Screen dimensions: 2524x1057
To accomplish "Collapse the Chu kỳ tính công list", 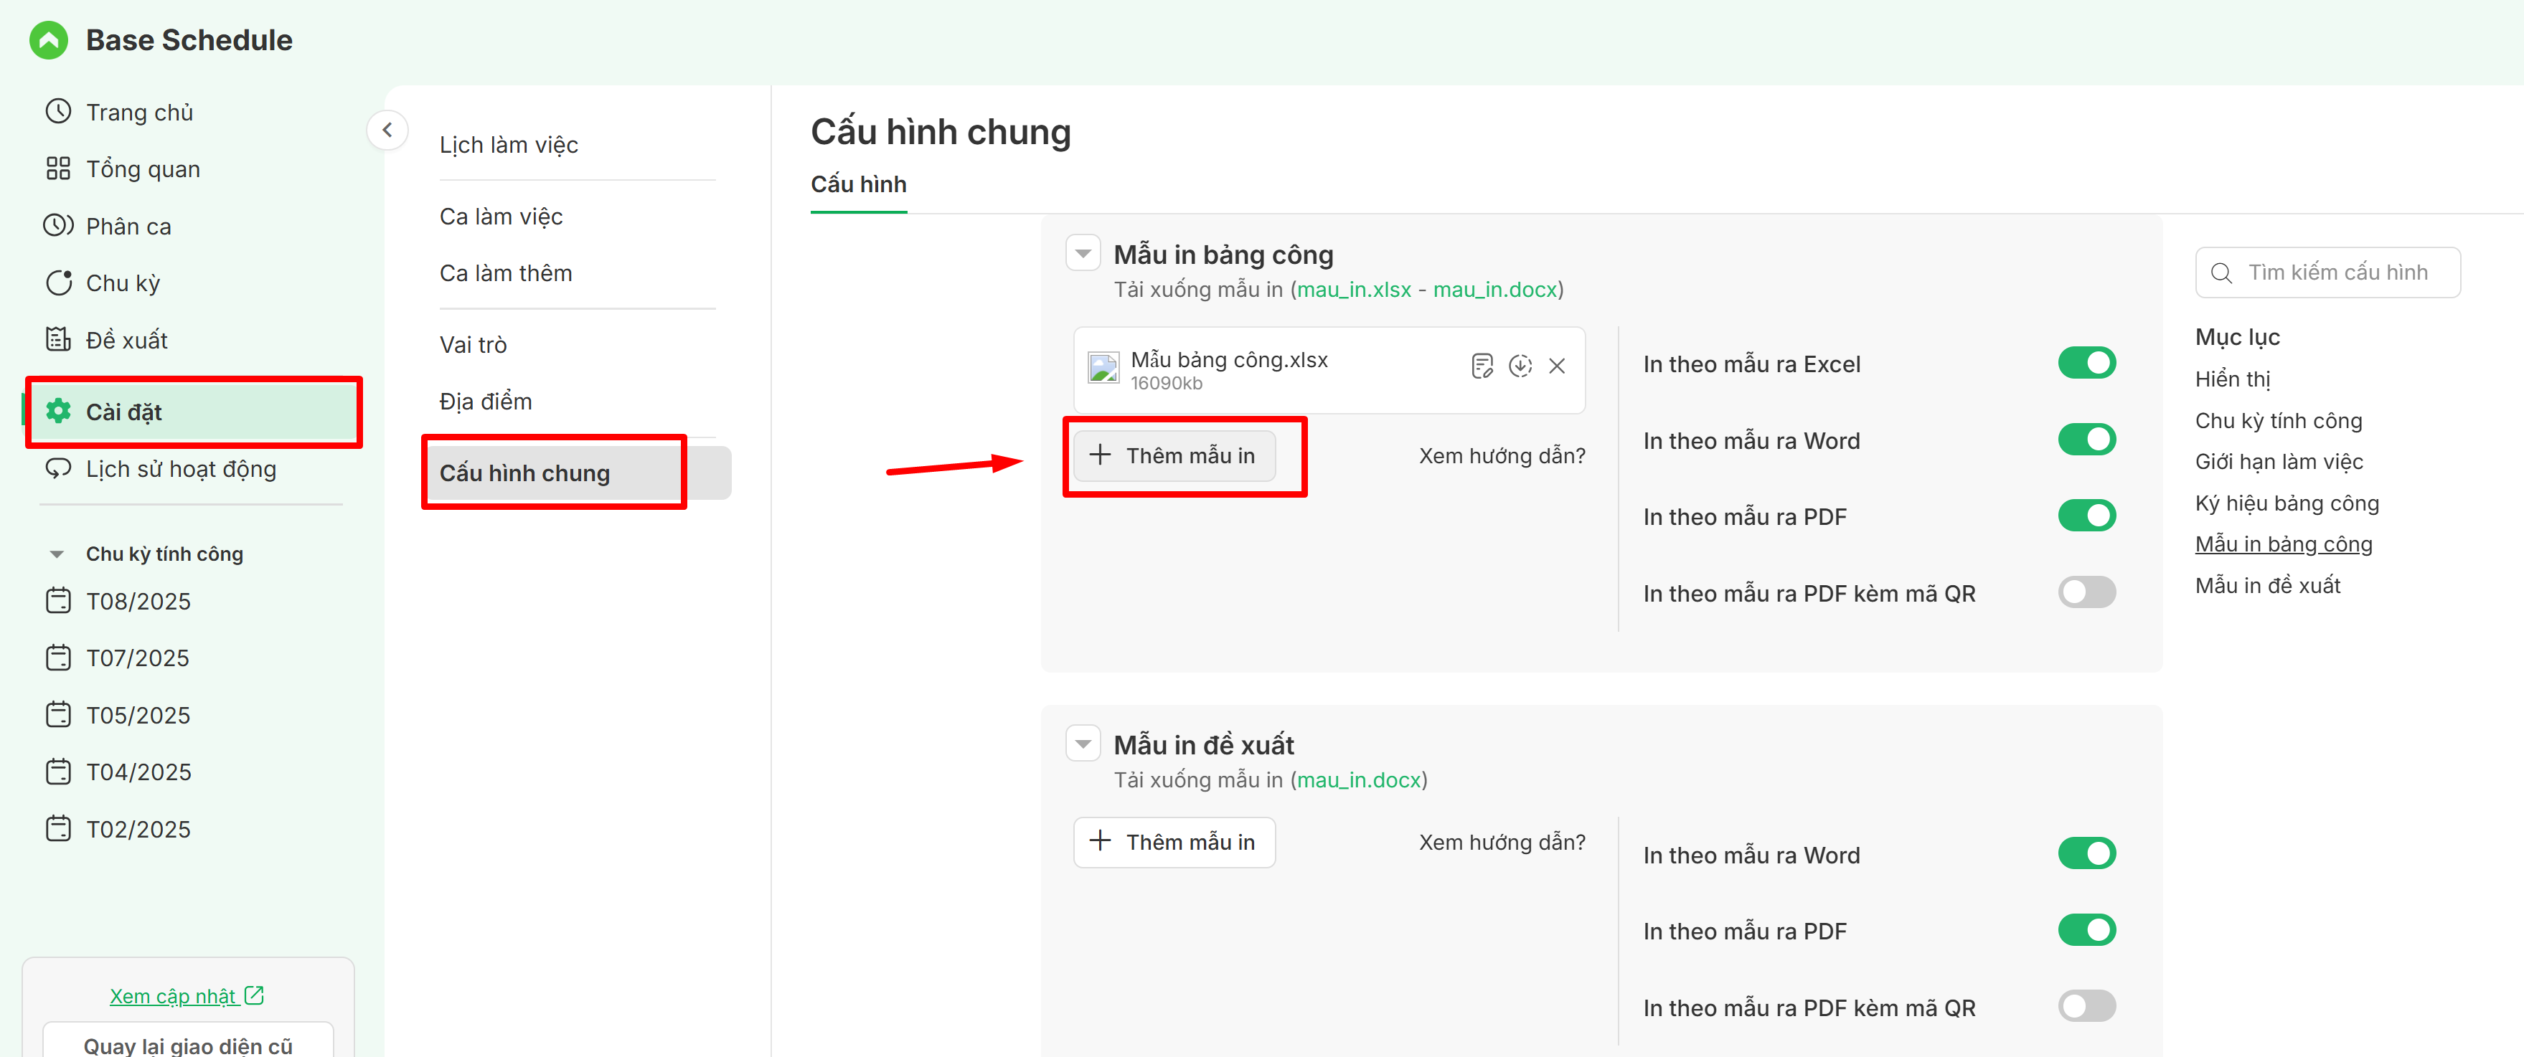I will tap(57, 554).
